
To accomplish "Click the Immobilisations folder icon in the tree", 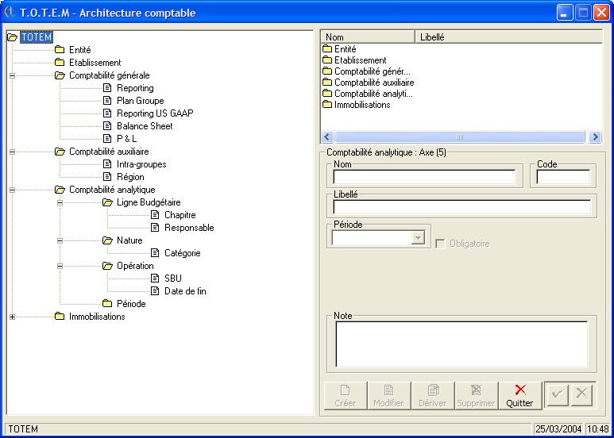I will click(60, 317).
